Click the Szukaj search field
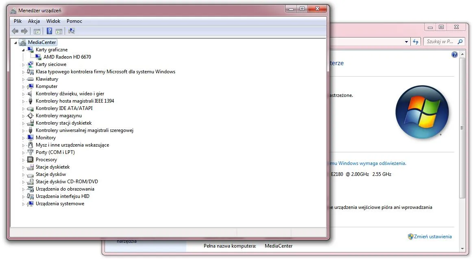 (440, 42)
